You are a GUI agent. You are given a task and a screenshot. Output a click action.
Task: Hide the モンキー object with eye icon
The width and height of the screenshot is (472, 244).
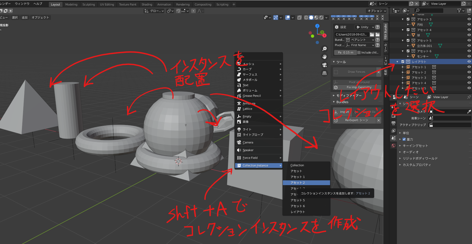coord(469,56)
